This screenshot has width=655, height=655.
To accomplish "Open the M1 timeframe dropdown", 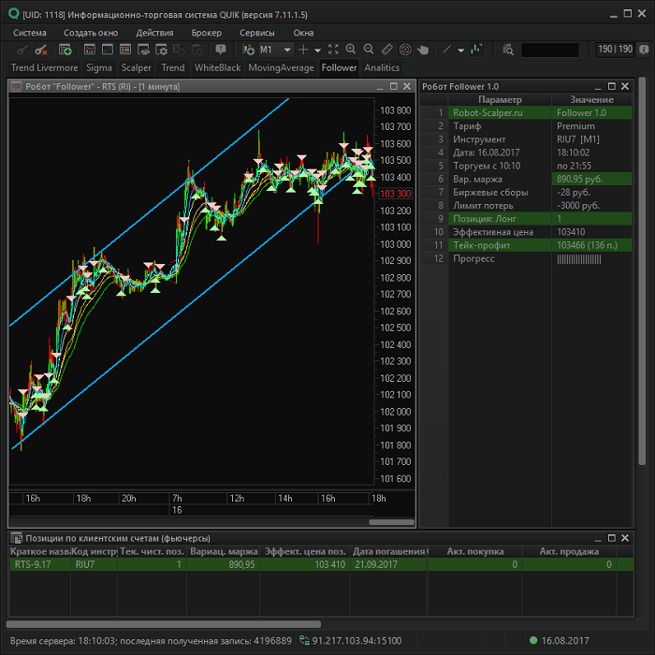I will pos(275,50).
